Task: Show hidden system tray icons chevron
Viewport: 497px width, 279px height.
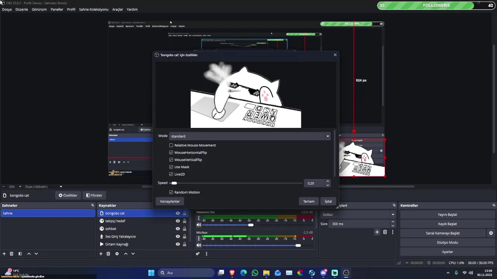Action: coord(448,273)
